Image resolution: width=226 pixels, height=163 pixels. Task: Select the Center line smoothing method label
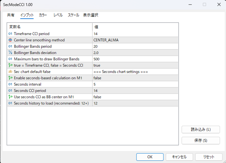39,40
